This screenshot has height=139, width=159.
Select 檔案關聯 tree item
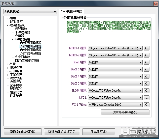click(x=16, y=92)
